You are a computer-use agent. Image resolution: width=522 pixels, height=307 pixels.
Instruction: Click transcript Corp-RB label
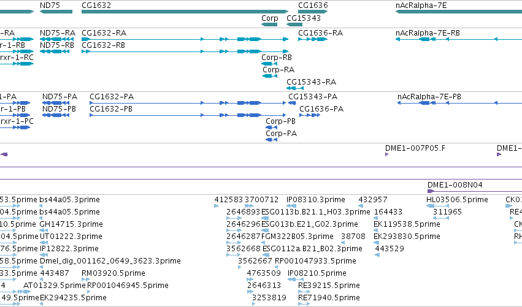(277, 58)
